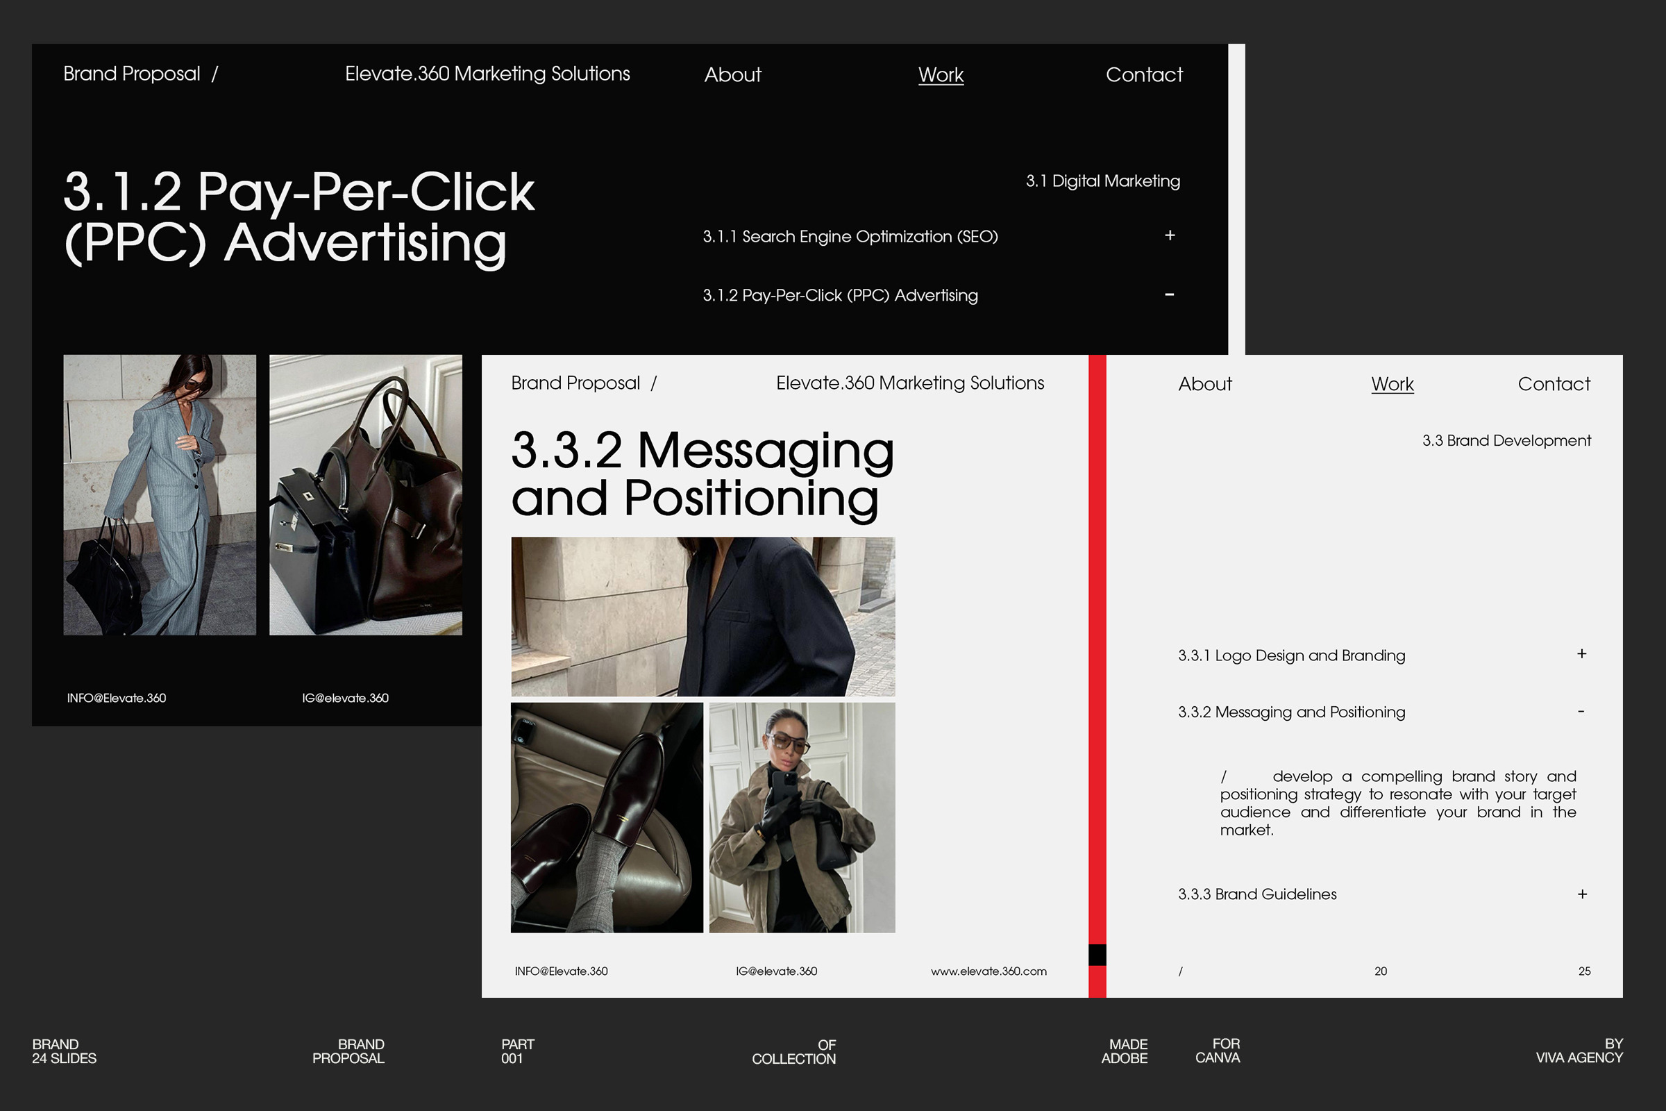
Task: Expand the 3.3.1 Logo Design plus icon
Action: point(1581,653)
